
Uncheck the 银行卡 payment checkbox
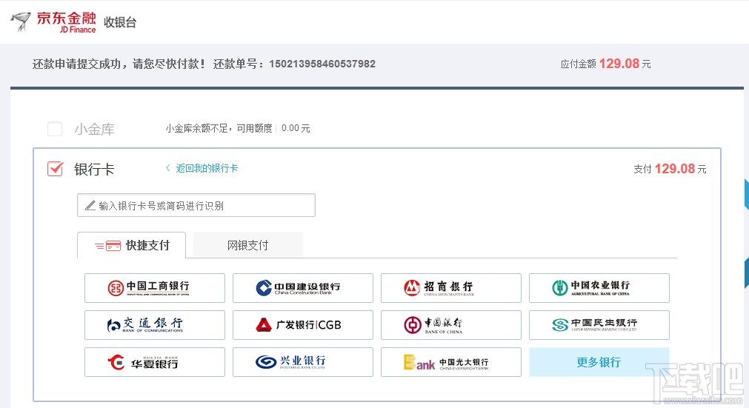[x=55, y=169]
